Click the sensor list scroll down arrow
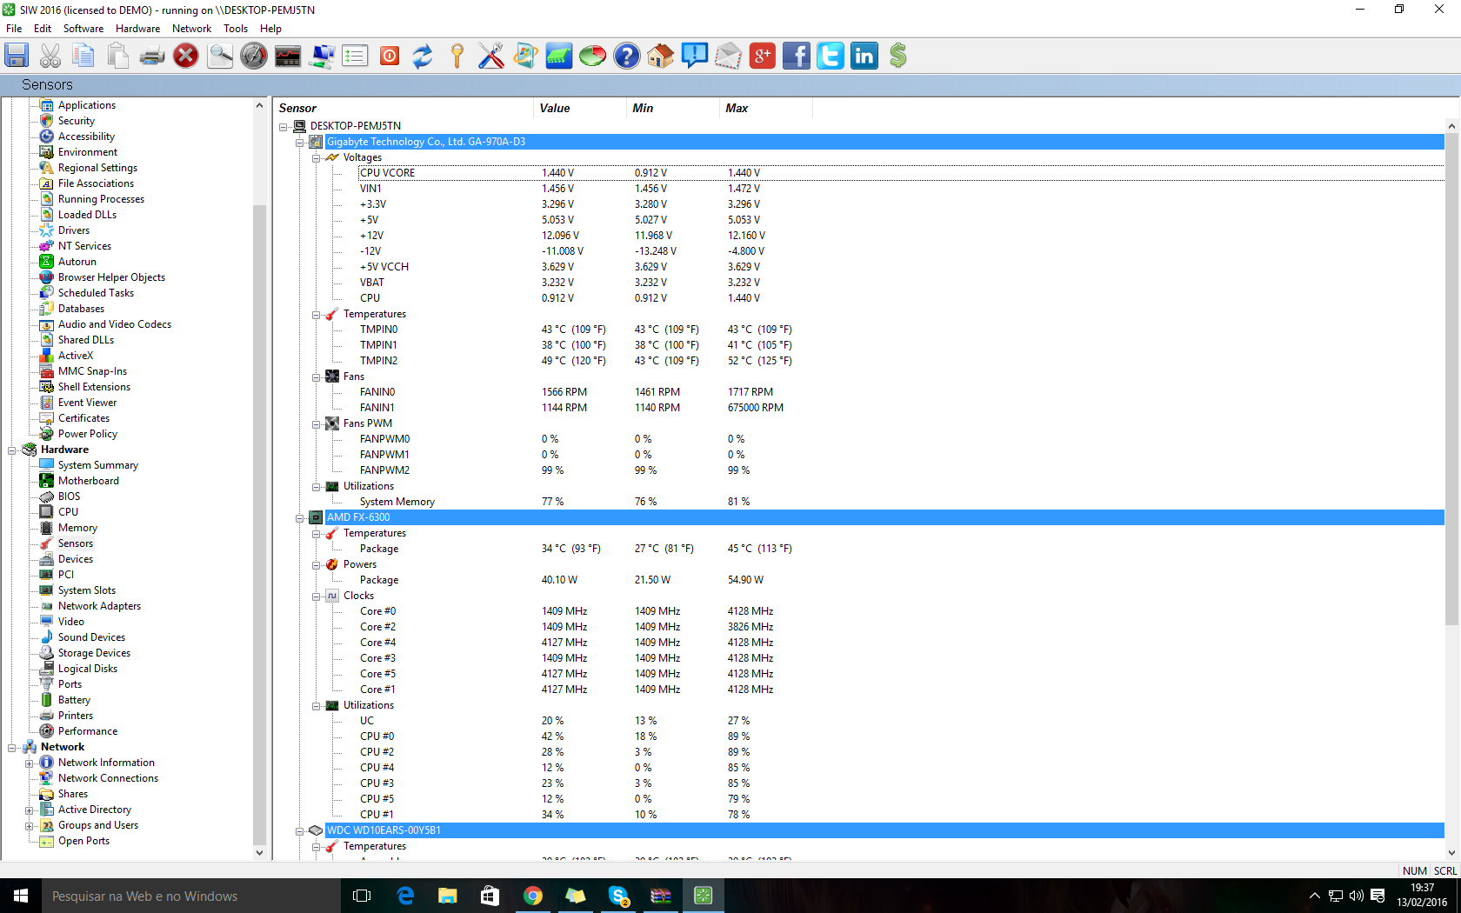1461x913 pixels. click(1451, 853)
